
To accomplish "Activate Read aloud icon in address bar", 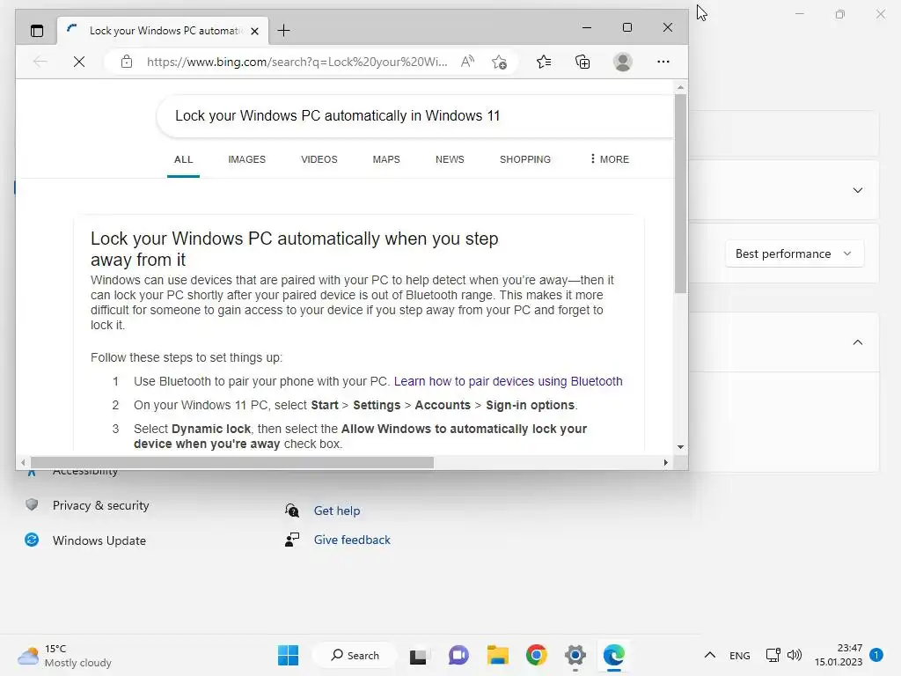I will (468, 62).
